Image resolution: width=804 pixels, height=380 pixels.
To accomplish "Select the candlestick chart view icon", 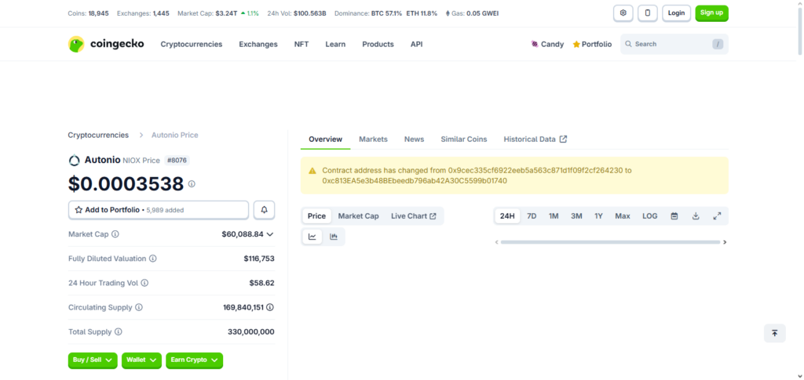I will click(334, 237).
